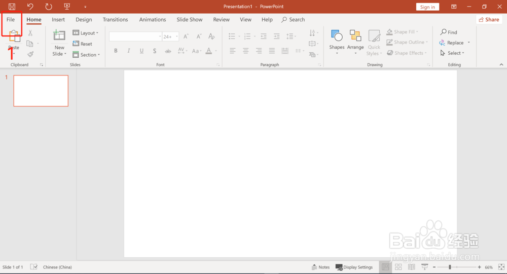This screenshot has height=274, width=507.
Task: Click the Numbering list icon
Action: click(247, 36)
